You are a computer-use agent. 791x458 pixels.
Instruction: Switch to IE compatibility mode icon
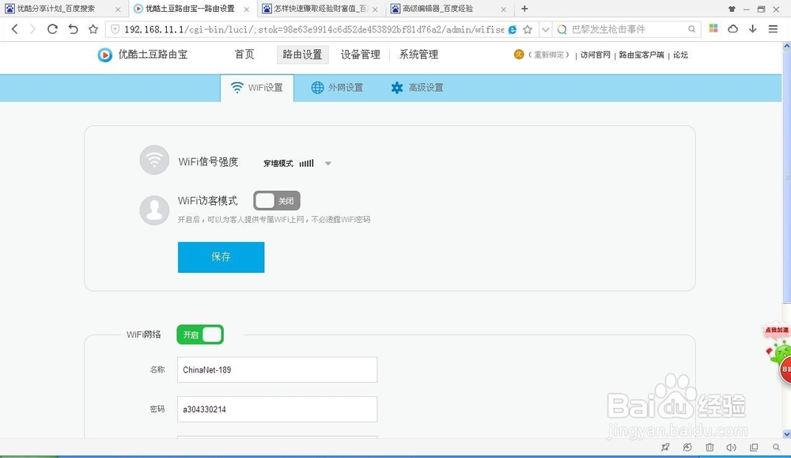513,29
